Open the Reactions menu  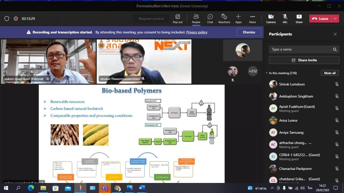(x=224, y=18)
